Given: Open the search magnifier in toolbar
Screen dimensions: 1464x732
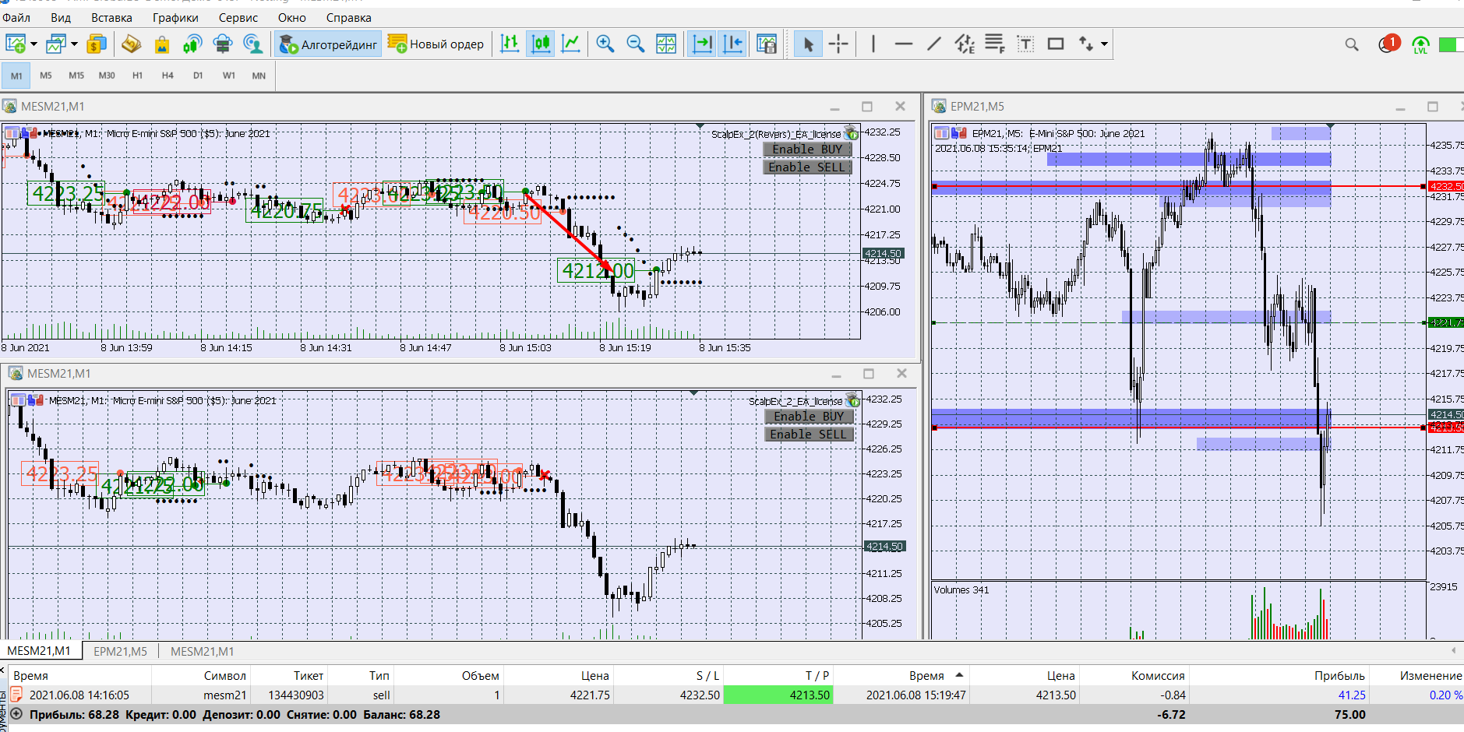Looking at the screenshot, I should [1352, 44].
